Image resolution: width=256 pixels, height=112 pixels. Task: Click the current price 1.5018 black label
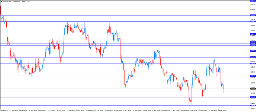coord(253,89)
